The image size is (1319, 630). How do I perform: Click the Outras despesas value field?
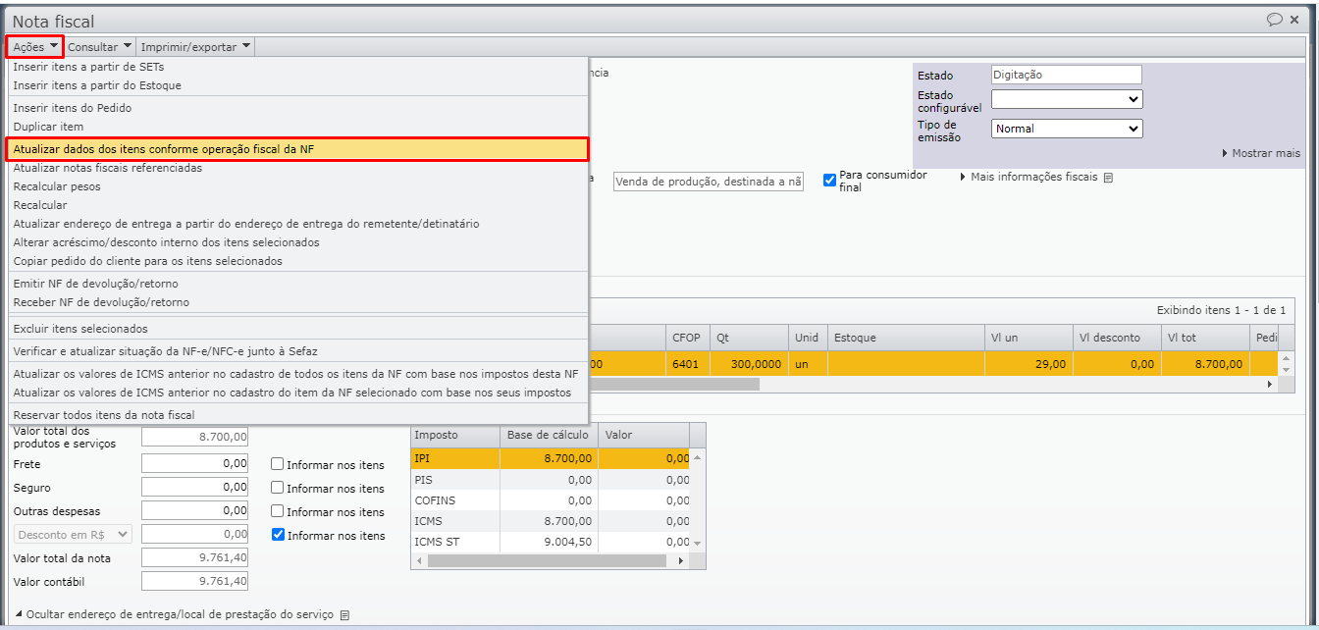tap(194, 511)
